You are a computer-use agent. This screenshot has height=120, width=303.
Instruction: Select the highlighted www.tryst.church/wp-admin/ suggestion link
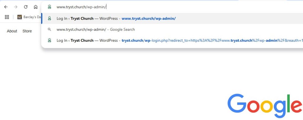[149, 19]
